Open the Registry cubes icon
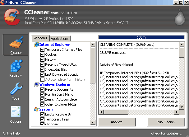This screenshot has height=137, width=189. point(16,66)
